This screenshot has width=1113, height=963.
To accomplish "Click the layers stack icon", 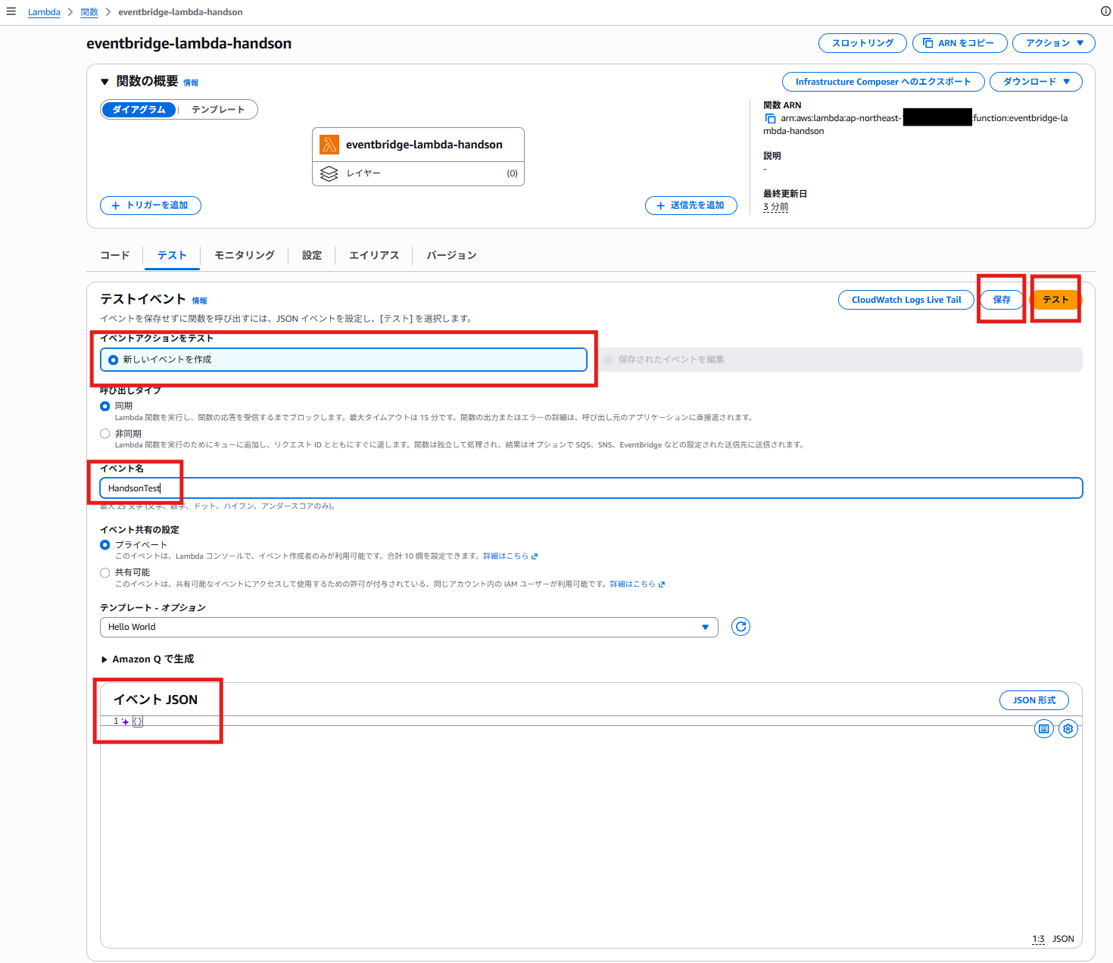I will [x=329, y=173].
